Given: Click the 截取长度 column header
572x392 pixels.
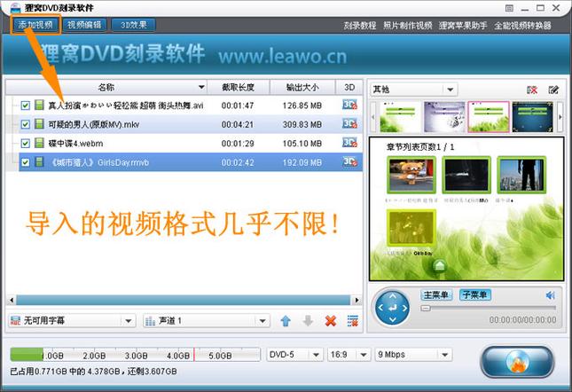Looking at the screenshot, I should click(x=239, y=87).
